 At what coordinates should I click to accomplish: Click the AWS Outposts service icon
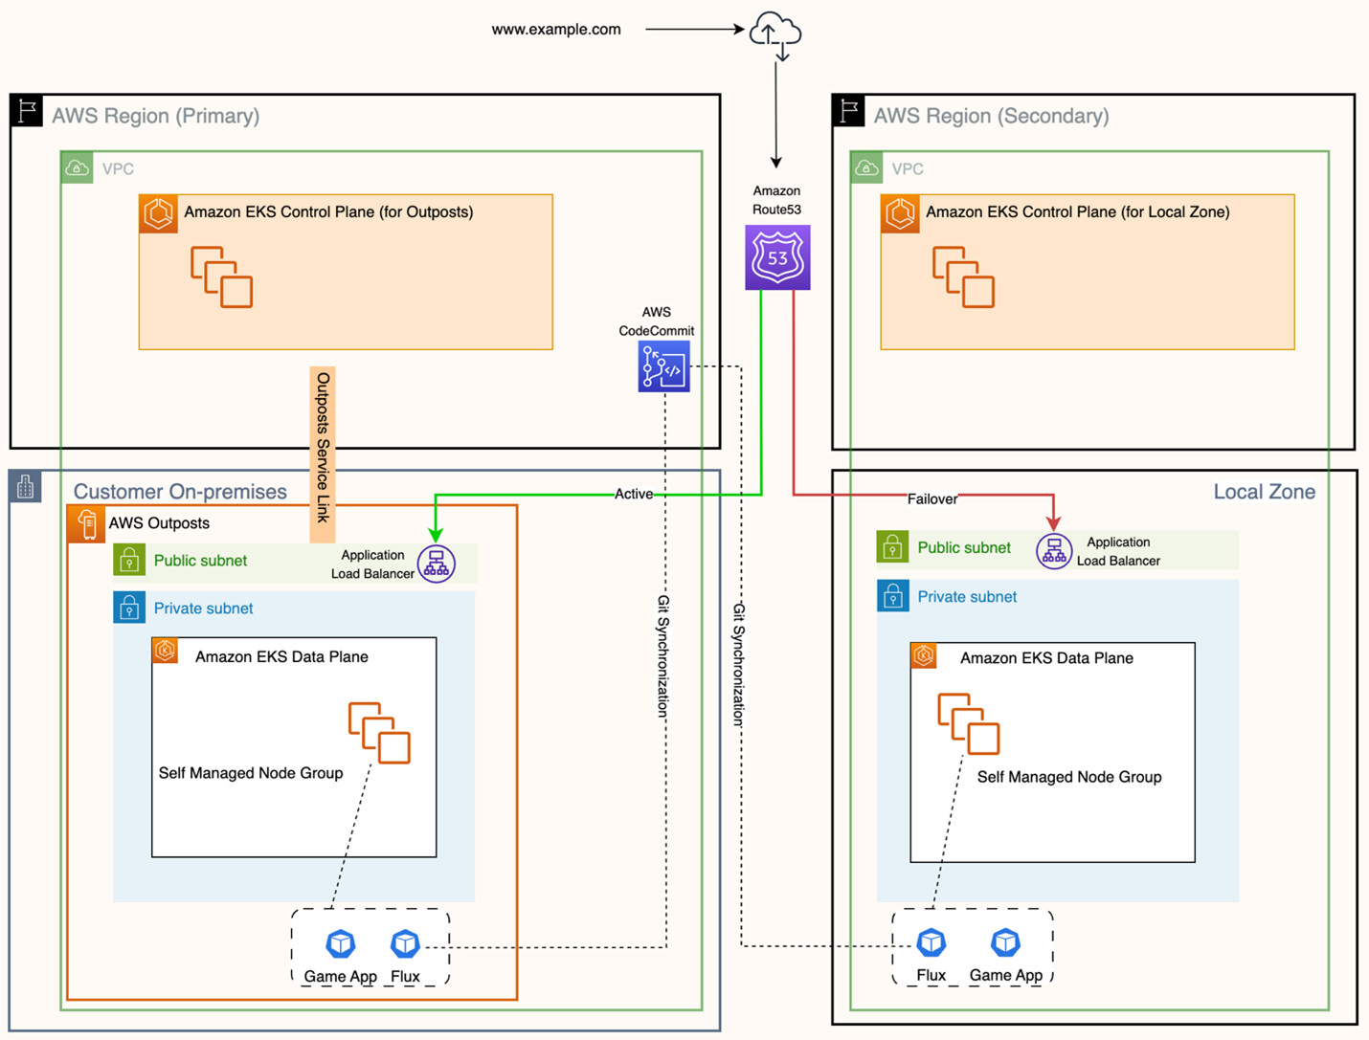pos(87,523)
